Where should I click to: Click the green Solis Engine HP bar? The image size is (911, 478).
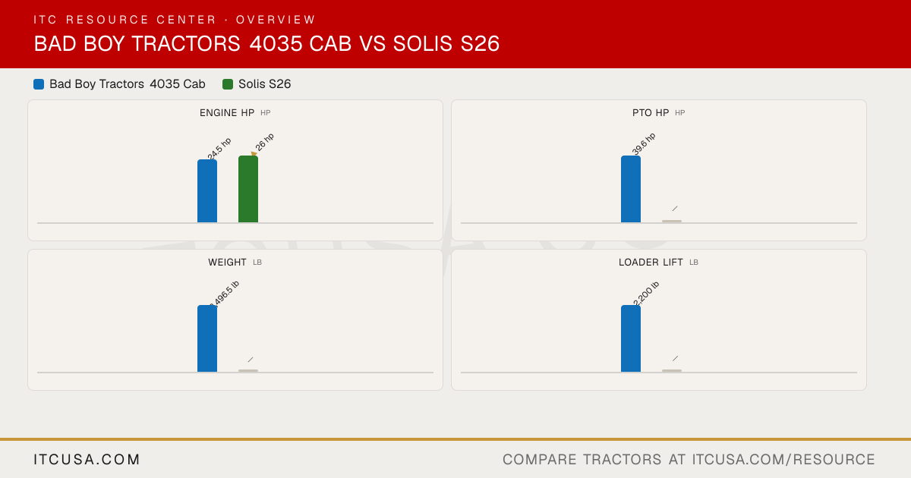[x=248, y=189]
